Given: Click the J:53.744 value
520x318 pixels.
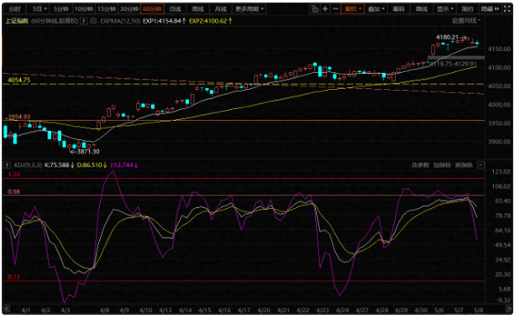Looking at the screenshot, I should tap(123, 165).
